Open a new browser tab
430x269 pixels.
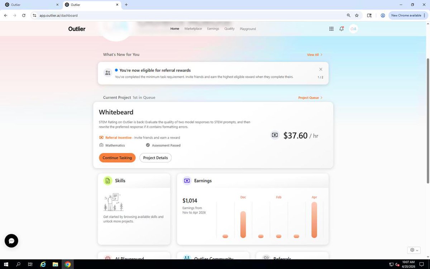(126, 5)
